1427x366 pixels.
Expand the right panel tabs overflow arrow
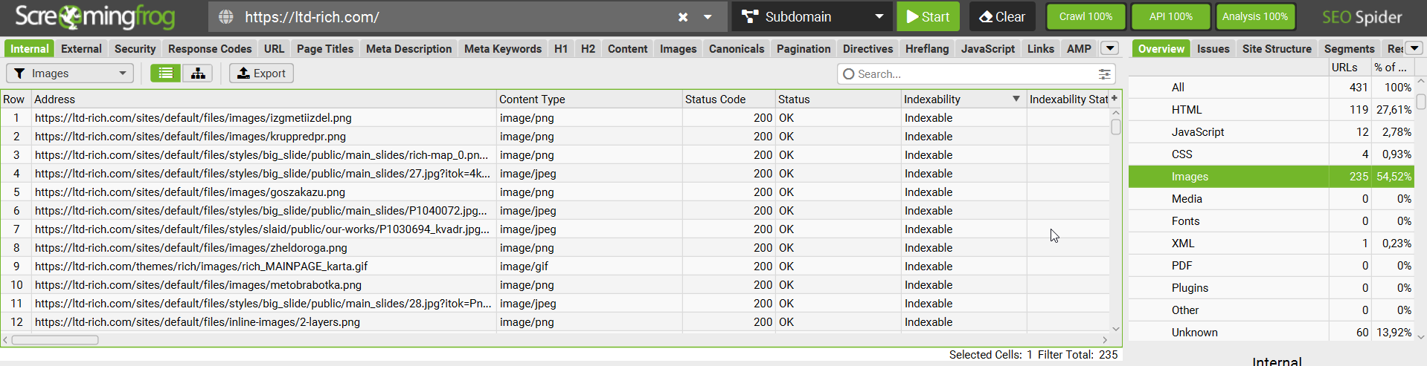(1414, 48)
